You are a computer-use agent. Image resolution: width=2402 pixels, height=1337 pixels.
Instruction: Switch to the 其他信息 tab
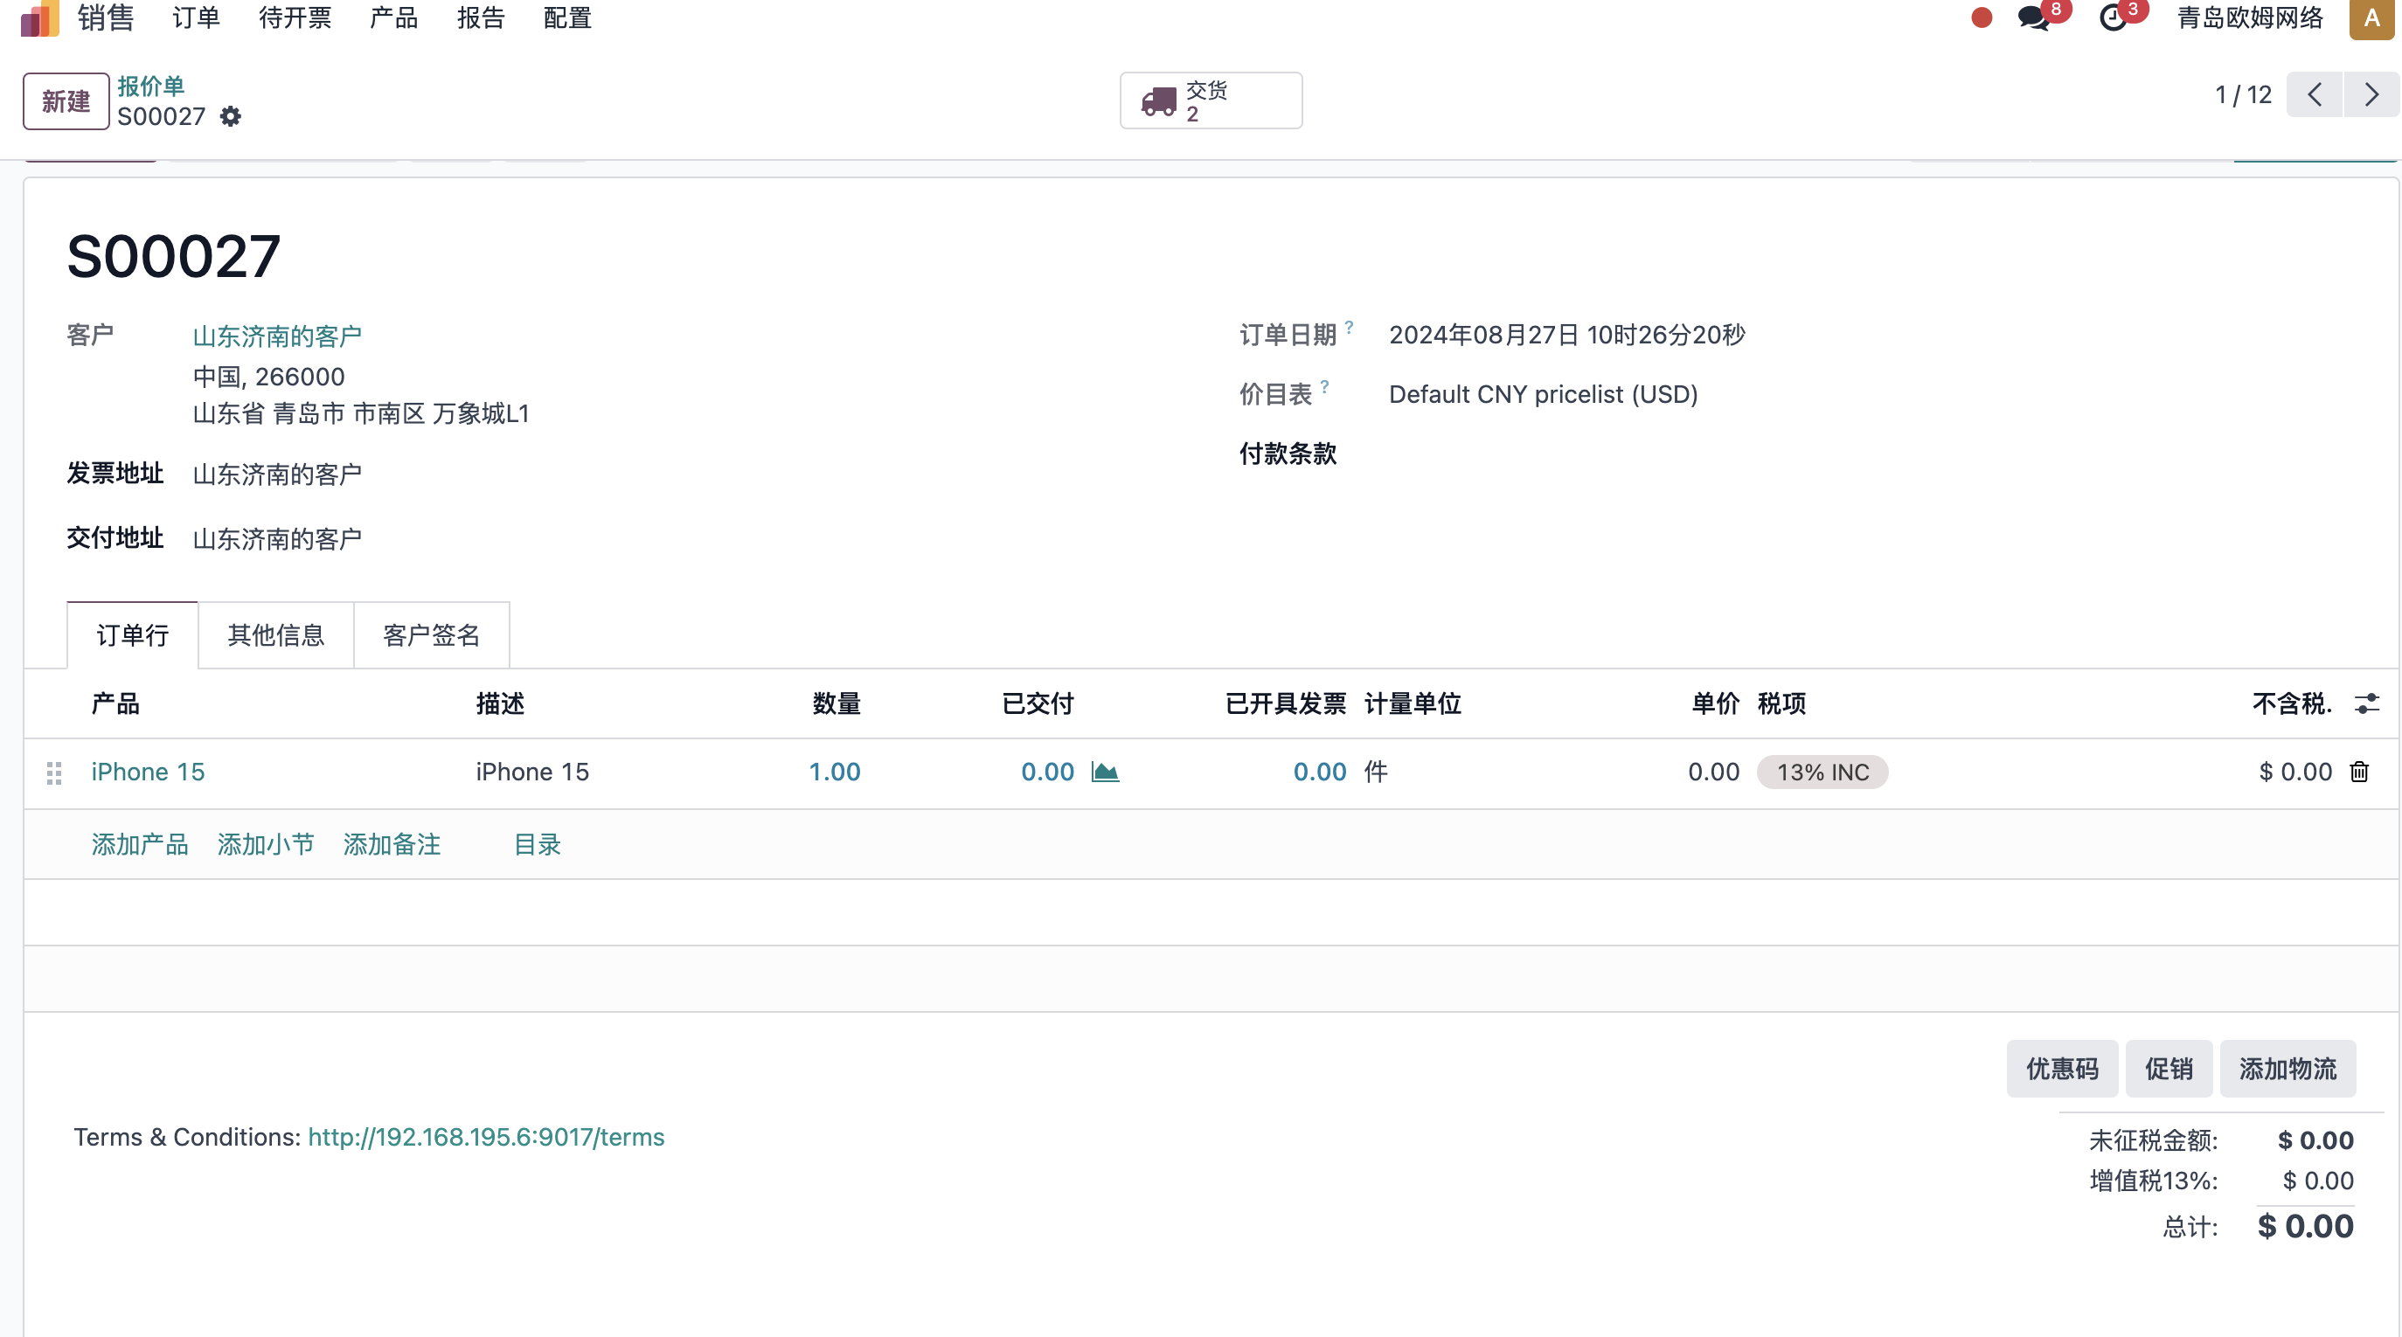coord(276,635)
